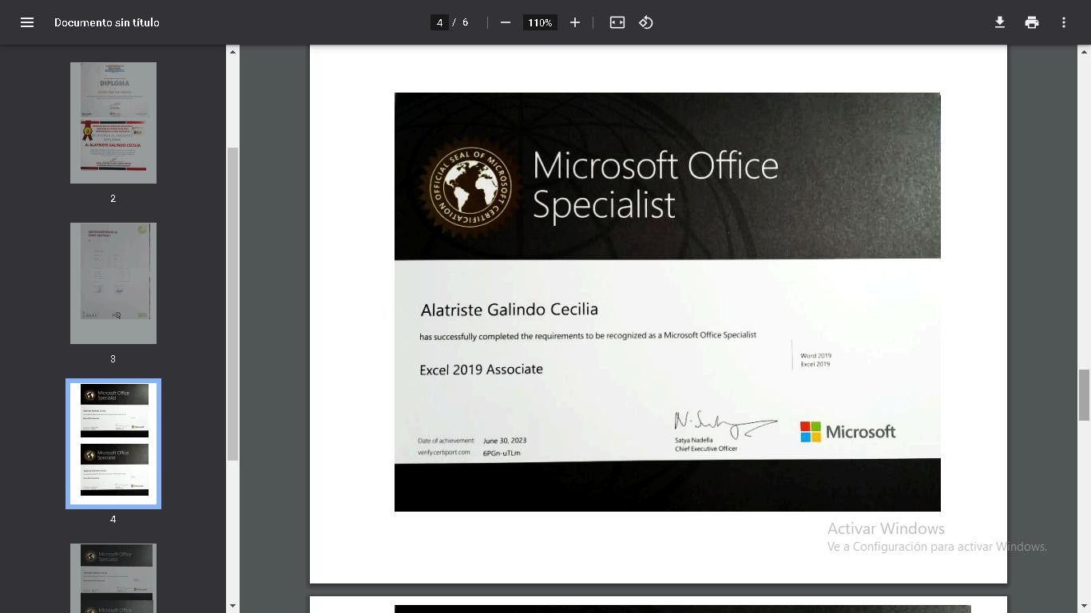The height and width of the screenshot is (613, 1091).
Task: Click the "Chief Executive Officer" title text
Action: coord(706,449)
